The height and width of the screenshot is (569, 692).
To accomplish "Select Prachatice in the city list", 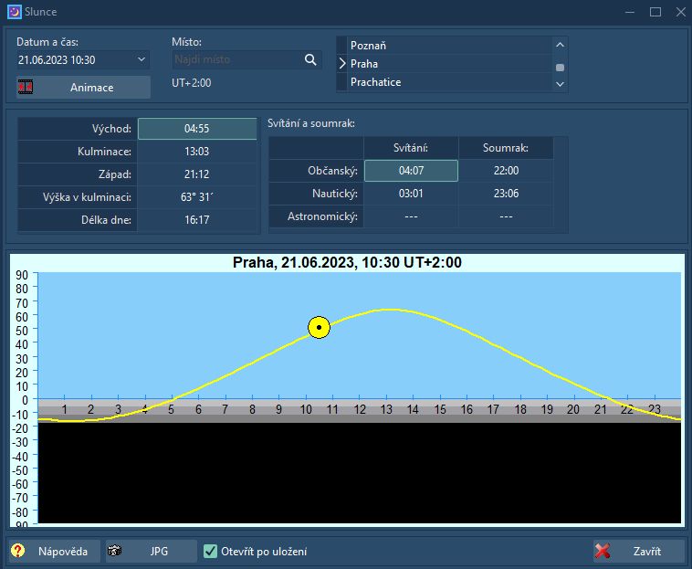I will [x=447, y=82].
